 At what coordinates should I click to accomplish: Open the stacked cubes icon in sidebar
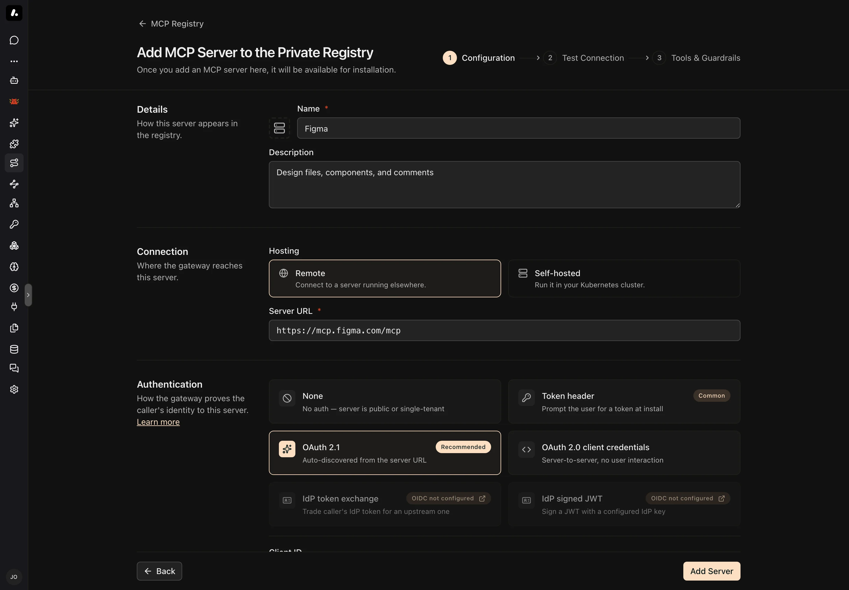click(x=14, y=245)
